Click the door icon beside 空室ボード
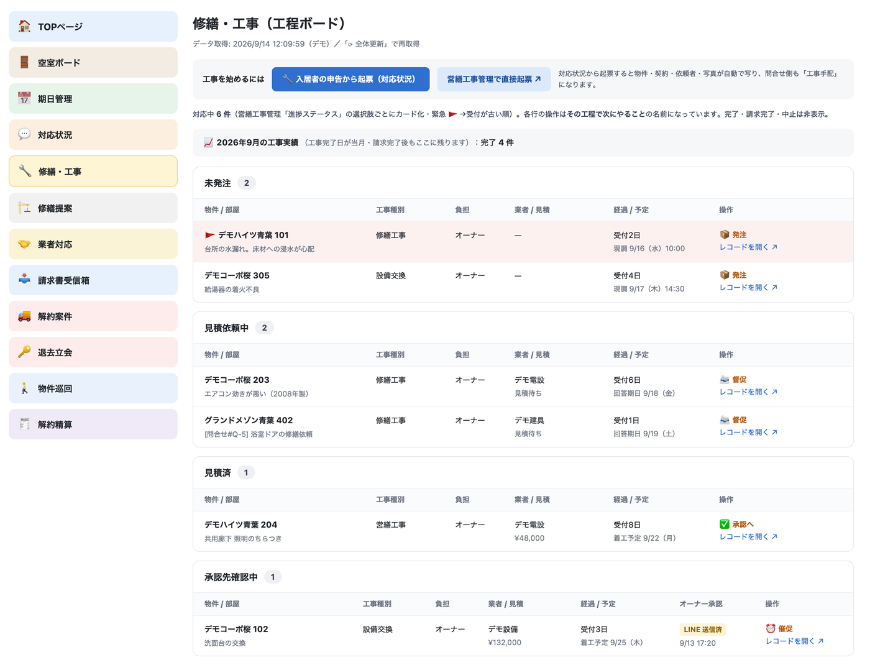This screenshot has height=665, width=870. click(x=24, y=62)
